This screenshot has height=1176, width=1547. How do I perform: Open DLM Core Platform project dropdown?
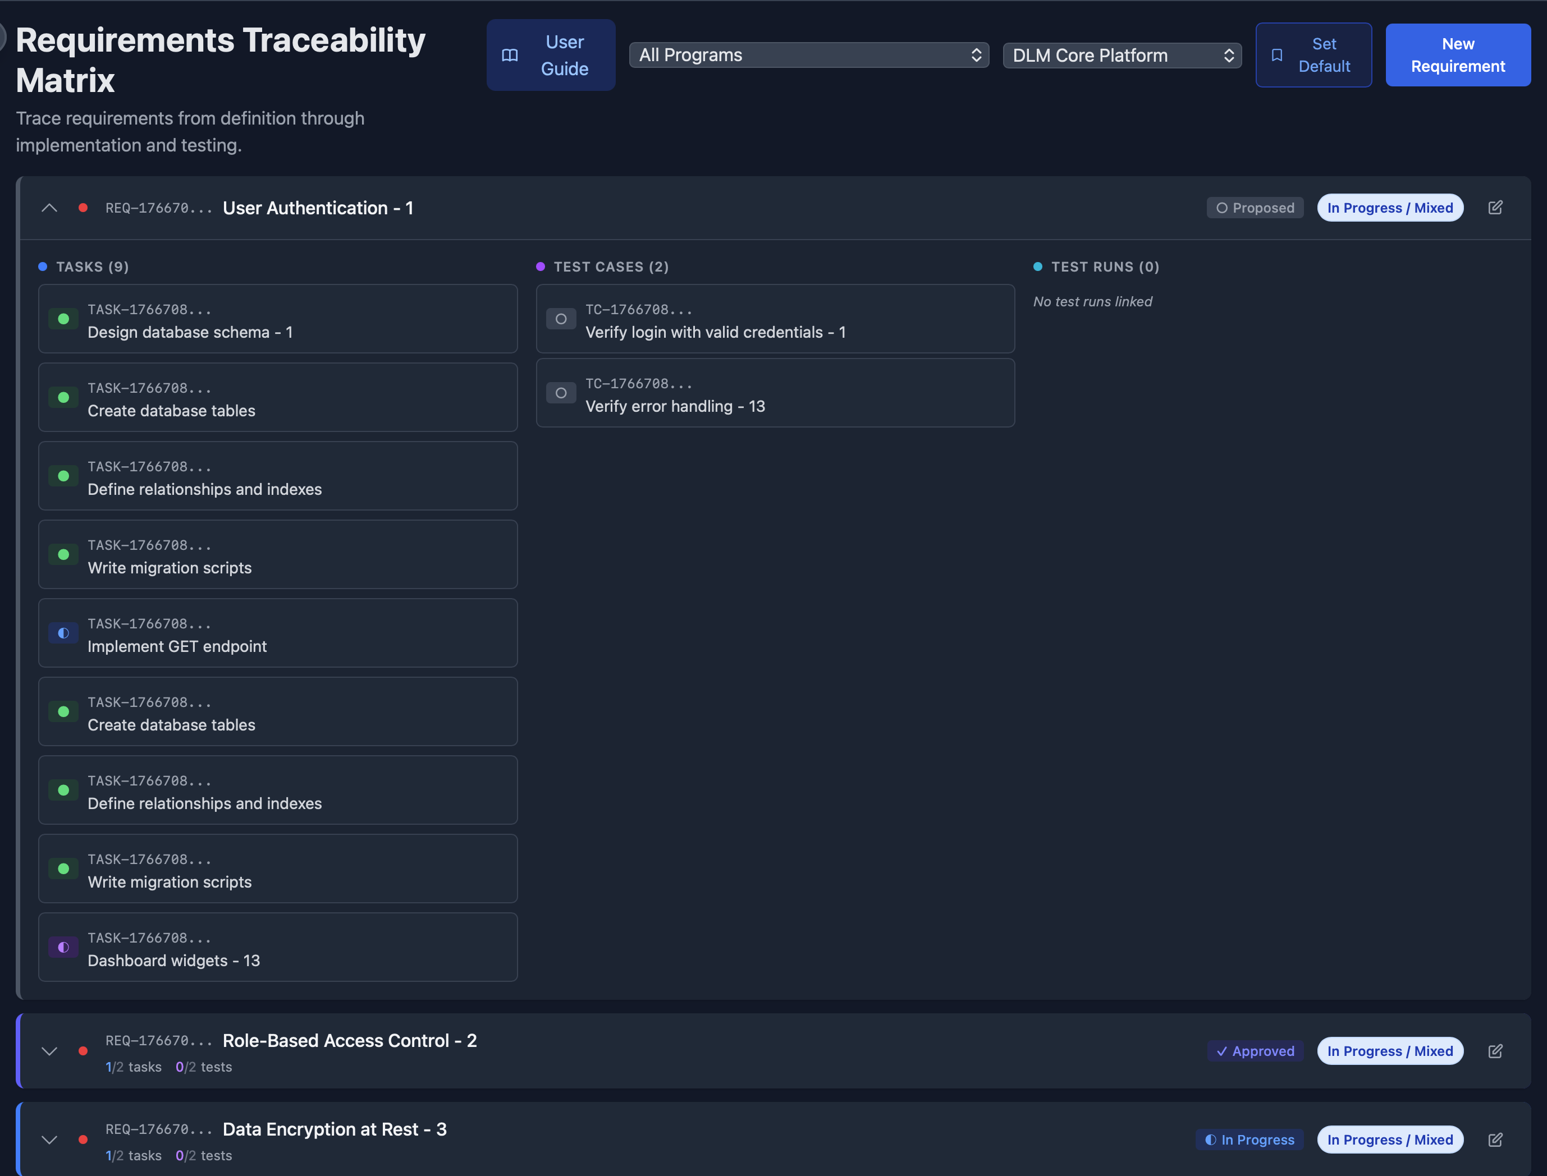point(1121,56)
